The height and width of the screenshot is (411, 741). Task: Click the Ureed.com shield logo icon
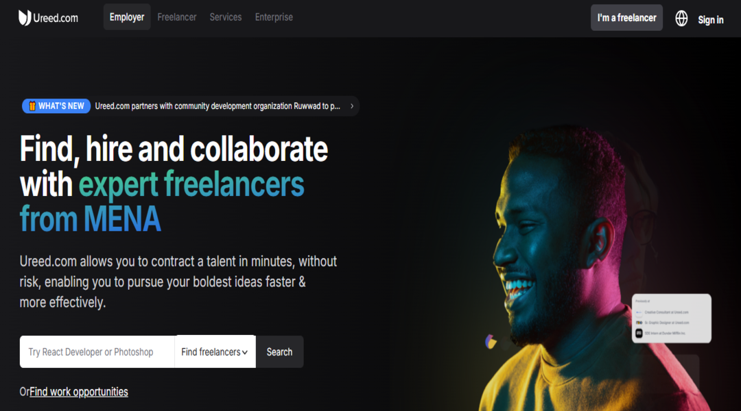pos(25,18)
